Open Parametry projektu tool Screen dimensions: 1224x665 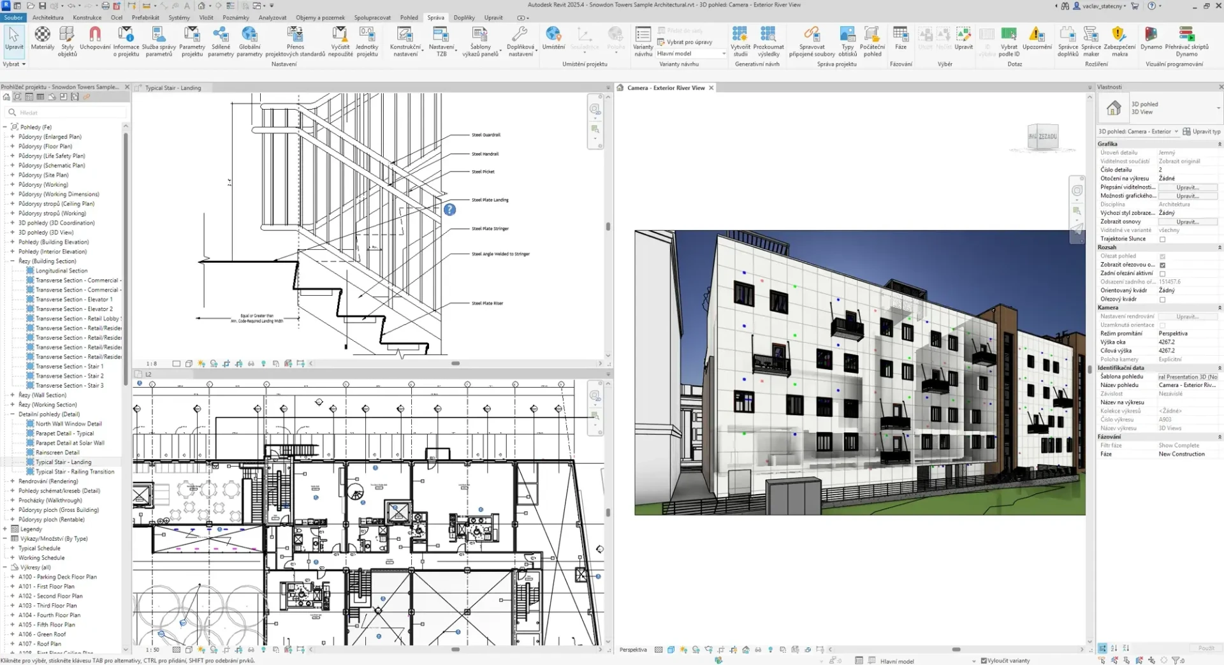click(x=192, y=41)
